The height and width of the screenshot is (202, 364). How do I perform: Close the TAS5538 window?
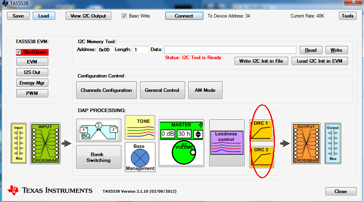click(353, 2)
